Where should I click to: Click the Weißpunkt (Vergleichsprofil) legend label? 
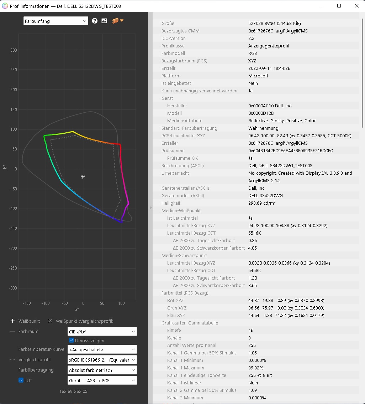point(84,321)
